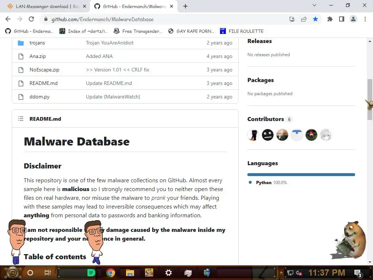The image size is (373, 280).
Task: Click the browser forward arrow
Action: point(20,19)
